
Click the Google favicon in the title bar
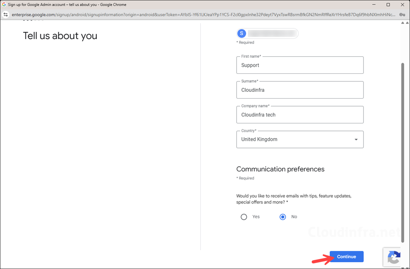[x=4, y=4]
